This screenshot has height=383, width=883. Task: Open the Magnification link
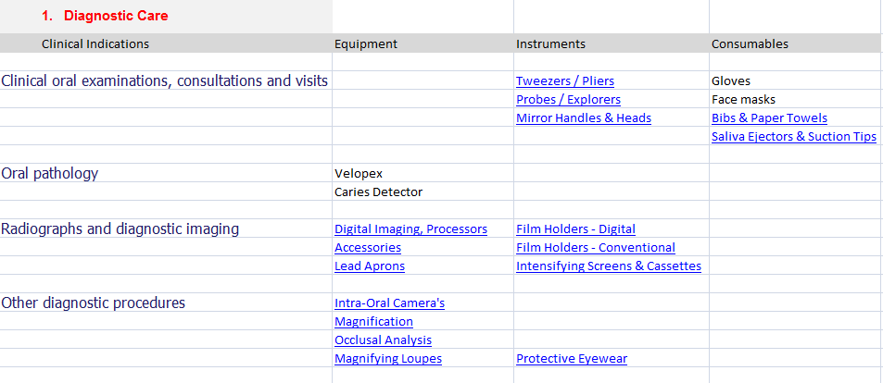click(373, 322)
